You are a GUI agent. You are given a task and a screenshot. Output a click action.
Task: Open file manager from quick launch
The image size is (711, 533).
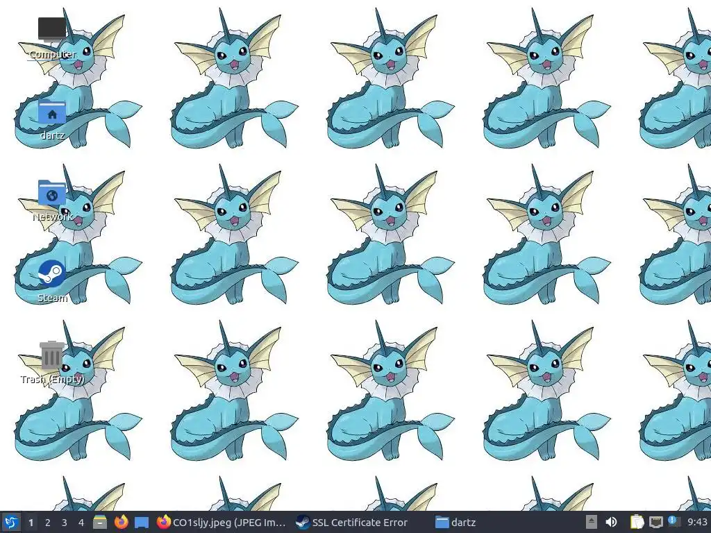100,522
